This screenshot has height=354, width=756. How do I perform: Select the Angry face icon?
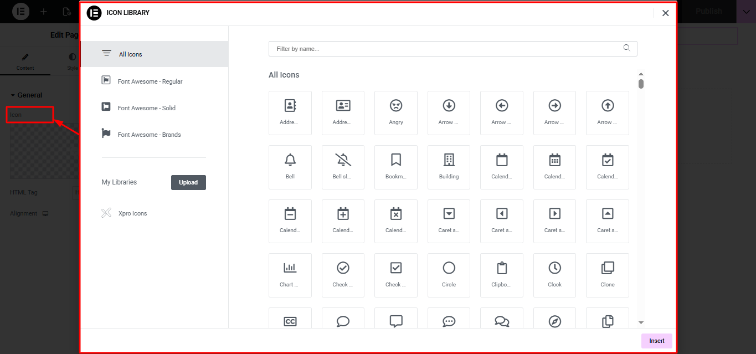click(x=395, y=112)
